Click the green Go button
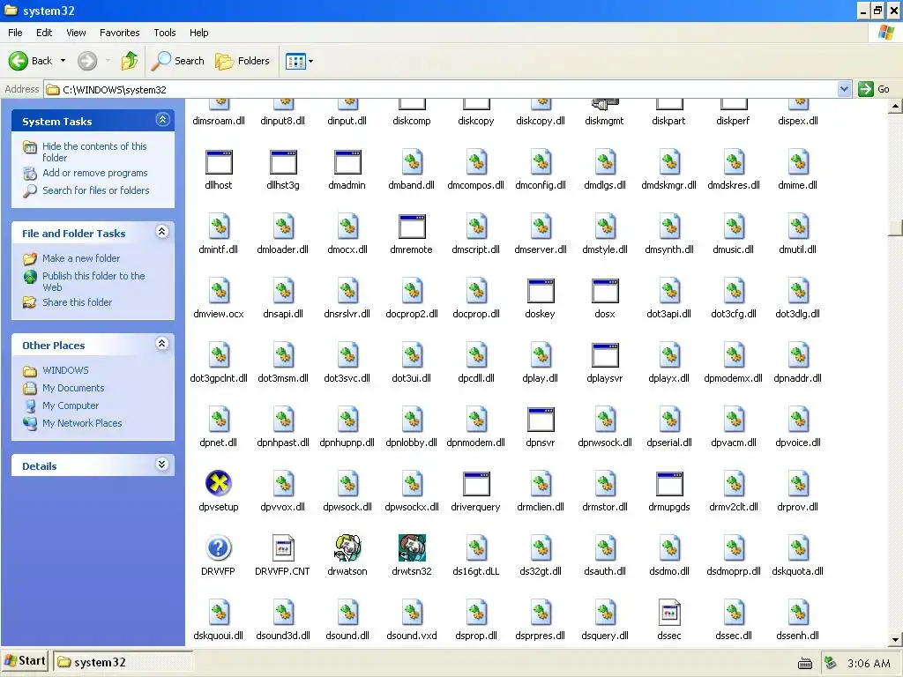This screenshot has height=677, width=903. click(x=874, y=89)
